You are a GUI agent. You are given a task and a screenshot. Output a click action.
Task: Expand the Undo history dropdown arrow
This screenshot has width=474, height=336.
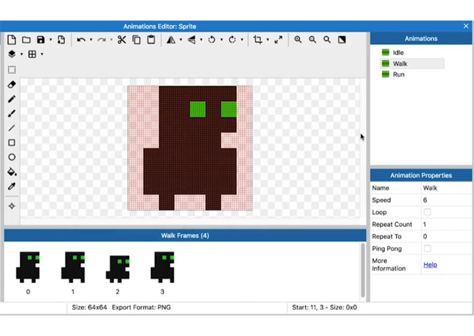coord(91,40)
